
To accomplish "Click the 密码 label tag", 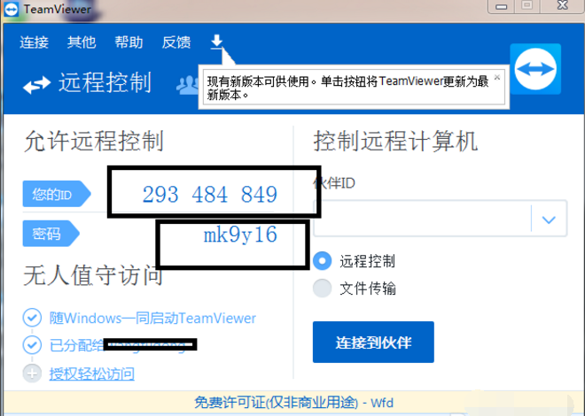I will (48, 234).
